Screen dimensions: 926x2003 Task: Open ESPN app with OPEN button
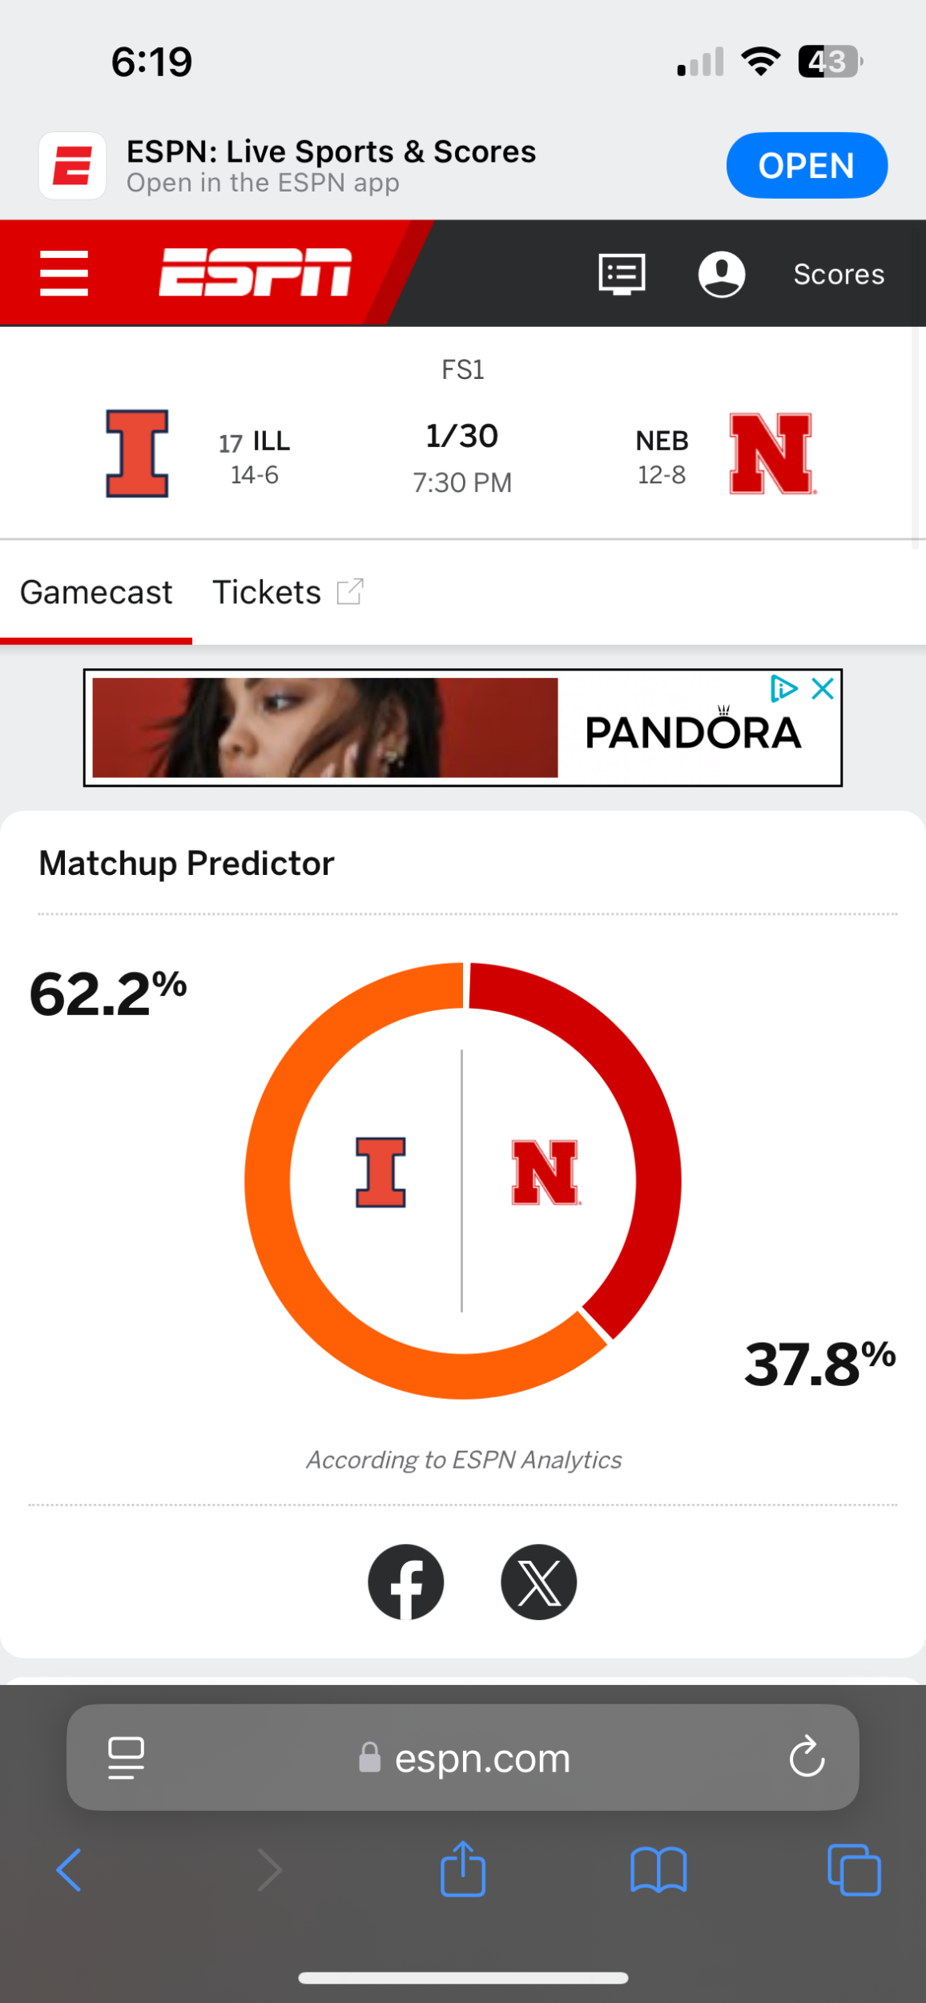point(807,165)
